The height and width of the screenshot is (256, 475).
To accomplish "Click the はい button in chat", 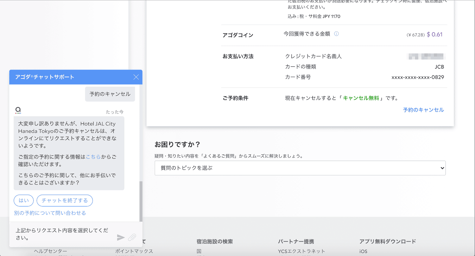I will click(24, 200).
